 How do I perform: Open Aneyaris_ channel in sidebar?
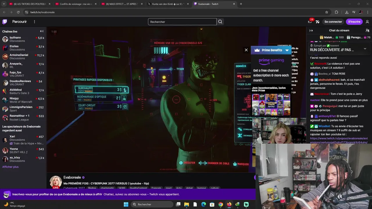[23, 65]
